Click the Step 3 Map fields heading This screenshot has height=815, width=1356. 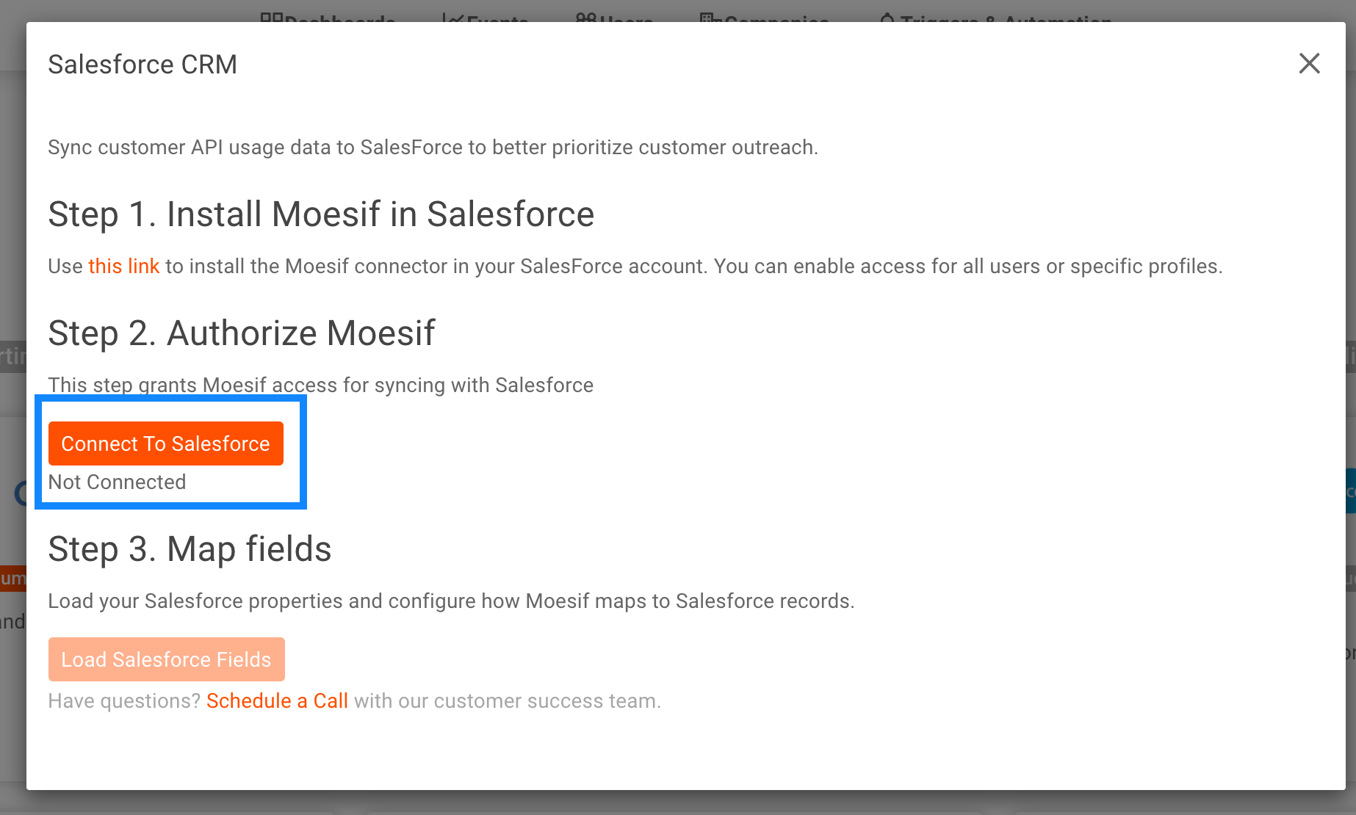click(x=190, y=549)
